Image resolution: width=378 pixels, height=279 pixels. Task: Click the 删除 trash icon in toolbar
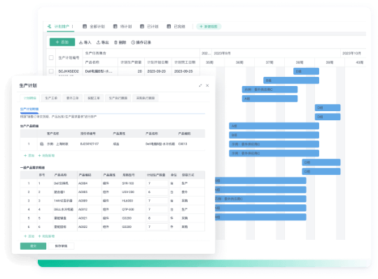115,43
